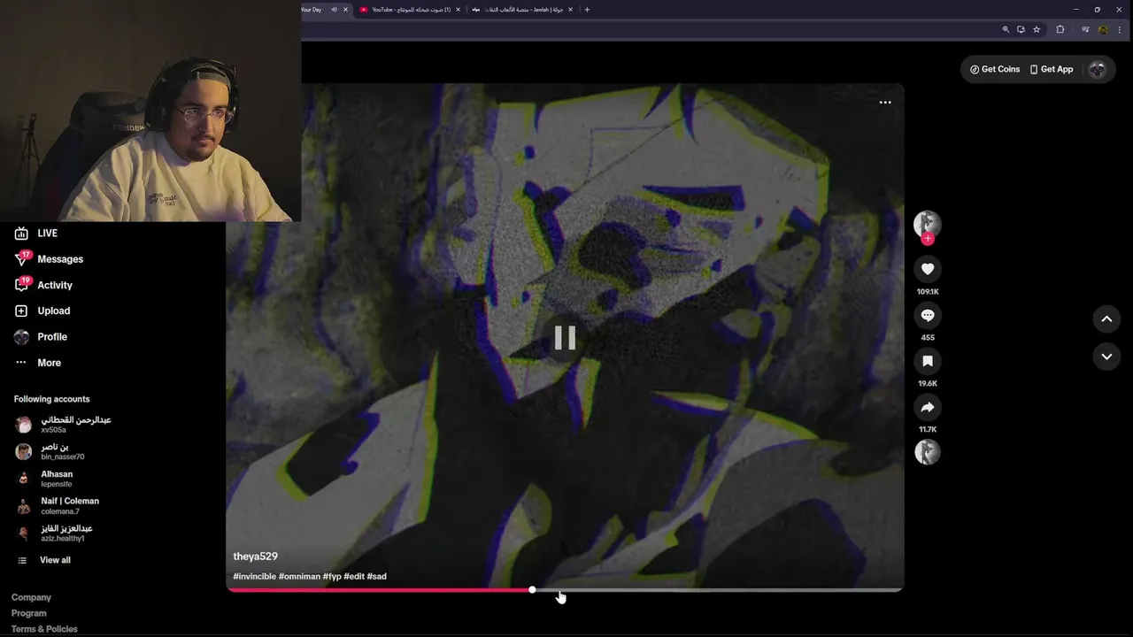The image size is (1133, 637).
Task: Follow creator using the red plus badge
Action: pyautogui.click(x=928, y=239)
